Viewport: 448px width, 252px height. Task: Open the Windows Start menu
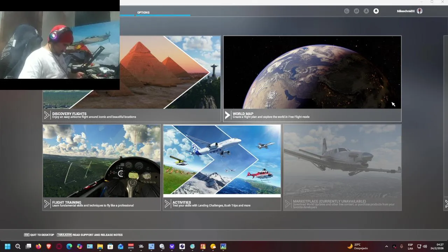point(7,246)
